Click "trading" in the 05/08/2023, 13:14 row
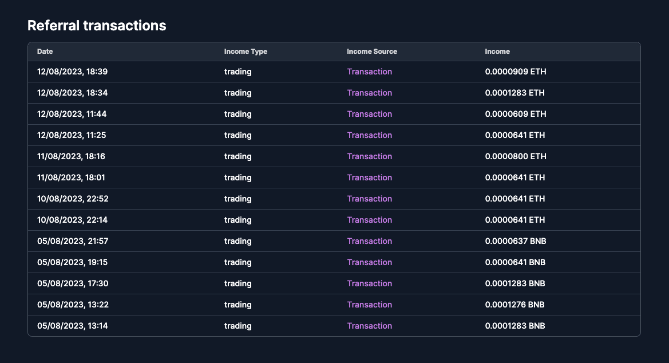This screenshot has height=363, width=669. point(238,326)
